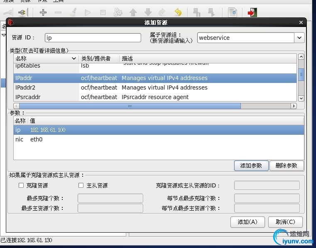Click the 每节点最多主资源个数 input field
This screenshot has height=248, width=316.
(267, 208)
